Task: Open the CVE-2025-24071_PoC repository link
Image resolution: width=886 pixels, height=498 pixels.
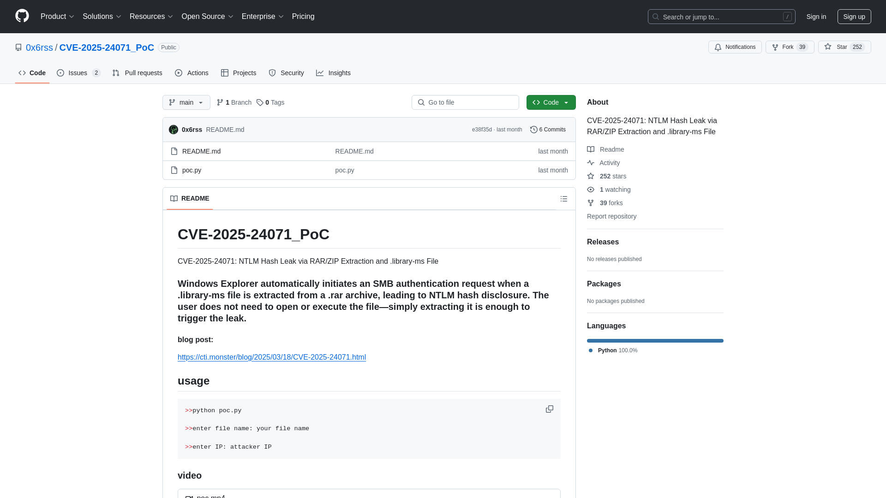Action: (x=107, y=47)
